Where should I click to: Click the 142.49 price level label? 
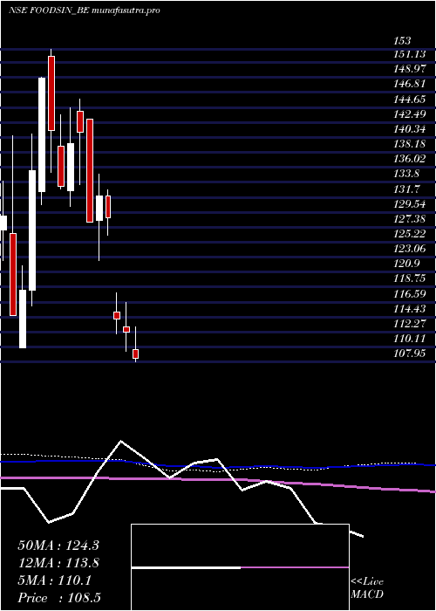pyautogui.click(x=410, y=113)
